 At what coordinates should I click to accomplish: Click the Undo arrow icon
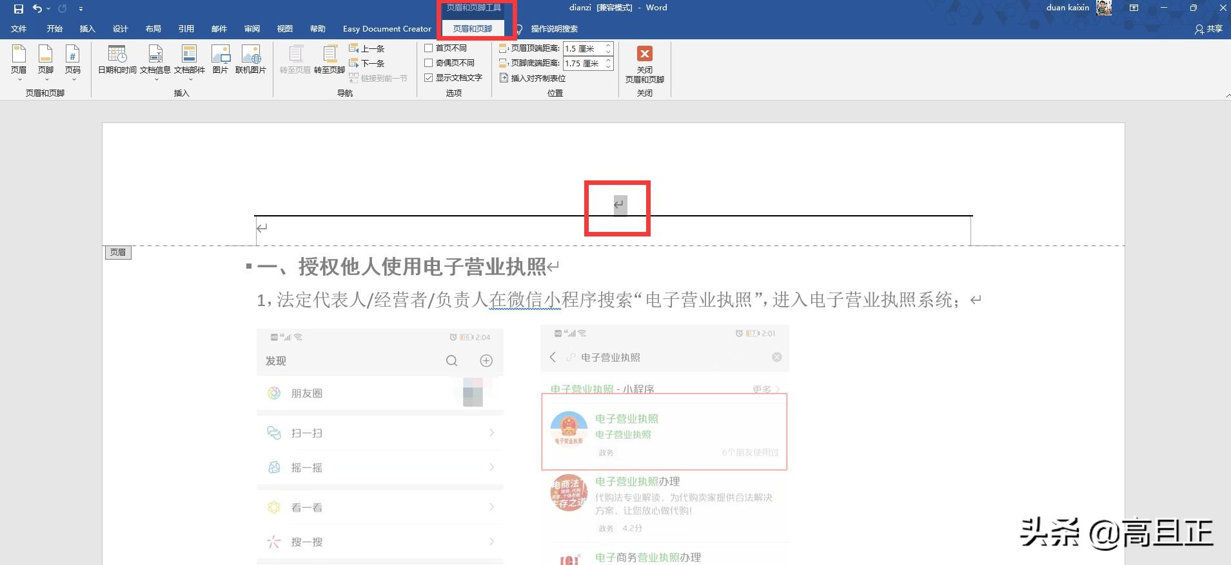coord(37,8)
